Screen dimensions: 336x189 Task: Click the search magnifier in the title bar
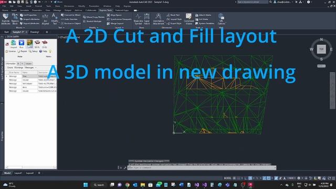click(x=270, y=2)
